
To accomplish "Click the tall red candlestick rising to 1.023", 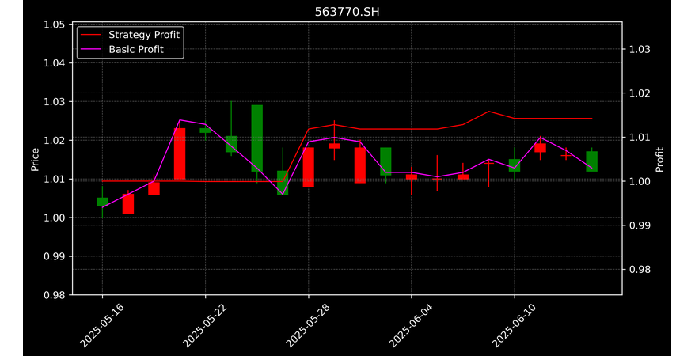I will 180,153.
